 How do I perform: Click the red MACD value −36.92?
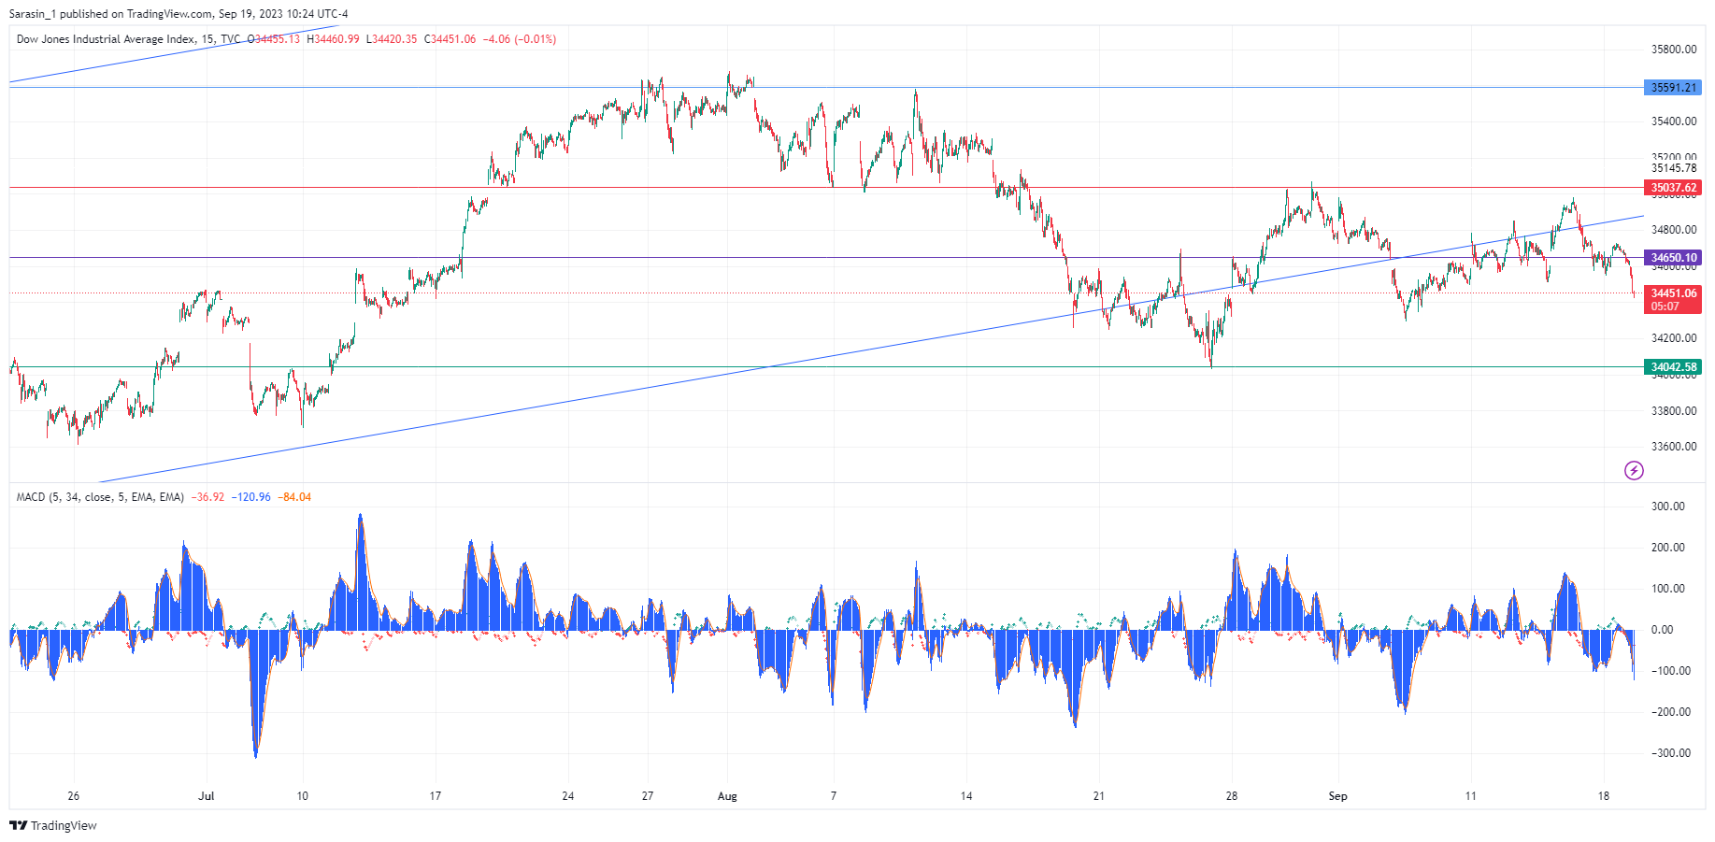pos(207,497)
